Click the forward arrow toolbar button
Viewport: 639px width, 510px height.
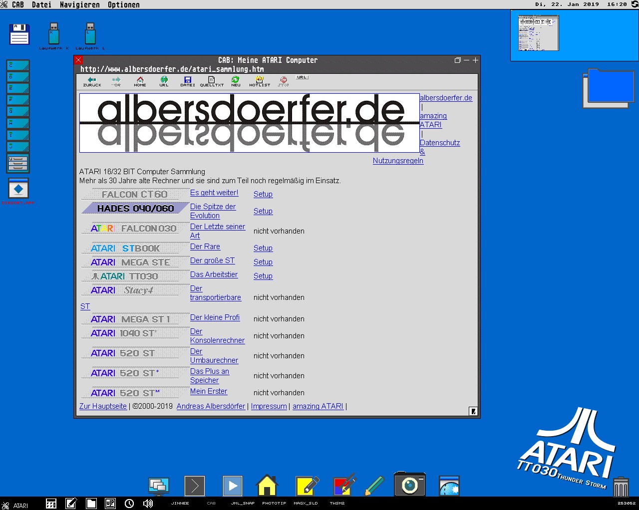coord(116,81)
